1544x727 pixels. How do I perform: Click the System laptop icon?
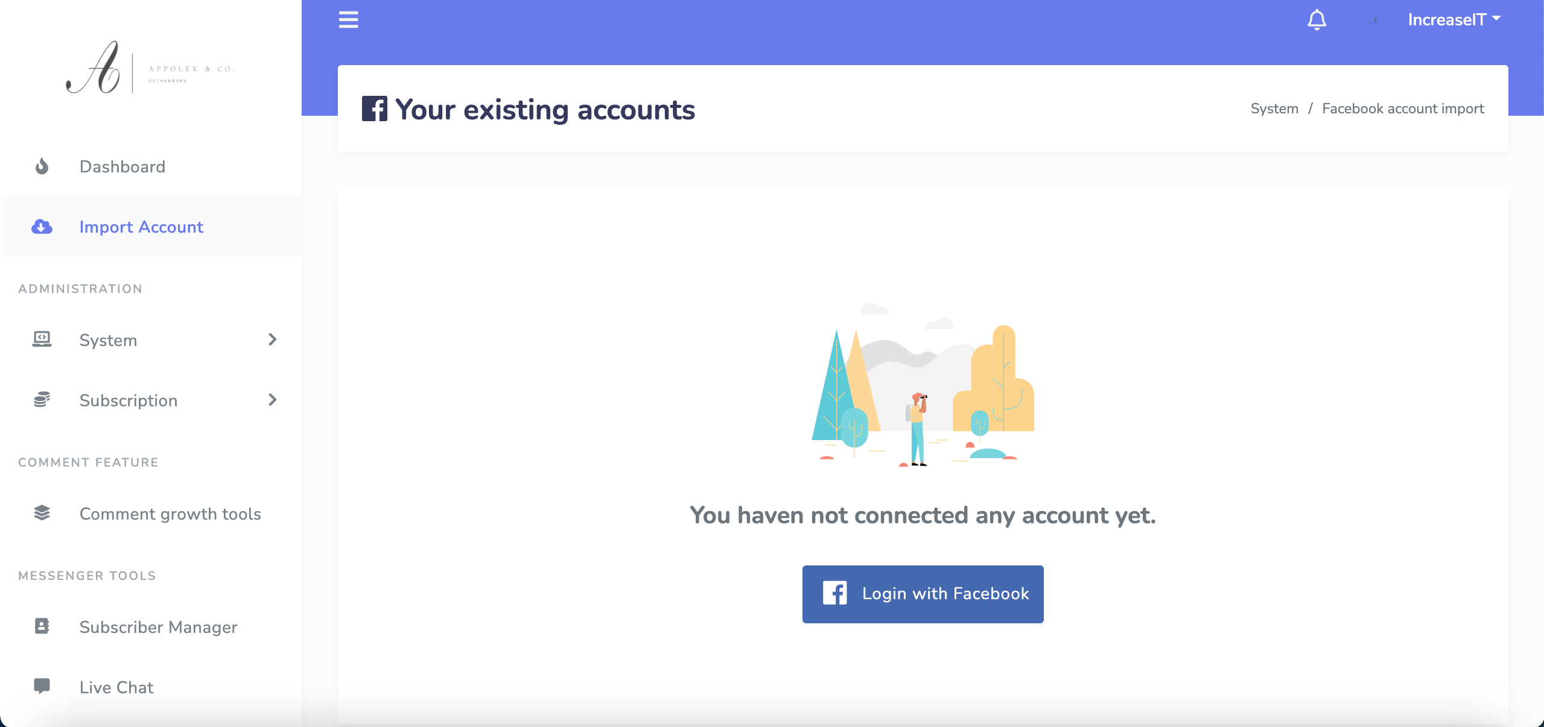tap(42, 339)
